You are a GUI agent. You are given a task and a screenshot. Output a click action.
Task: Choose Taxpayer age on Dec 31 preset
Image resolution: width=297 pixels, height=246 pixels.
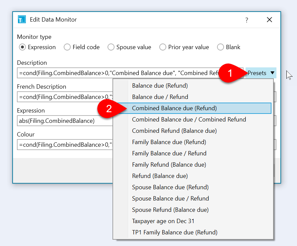pyautogui.click(x=193, y=221)
